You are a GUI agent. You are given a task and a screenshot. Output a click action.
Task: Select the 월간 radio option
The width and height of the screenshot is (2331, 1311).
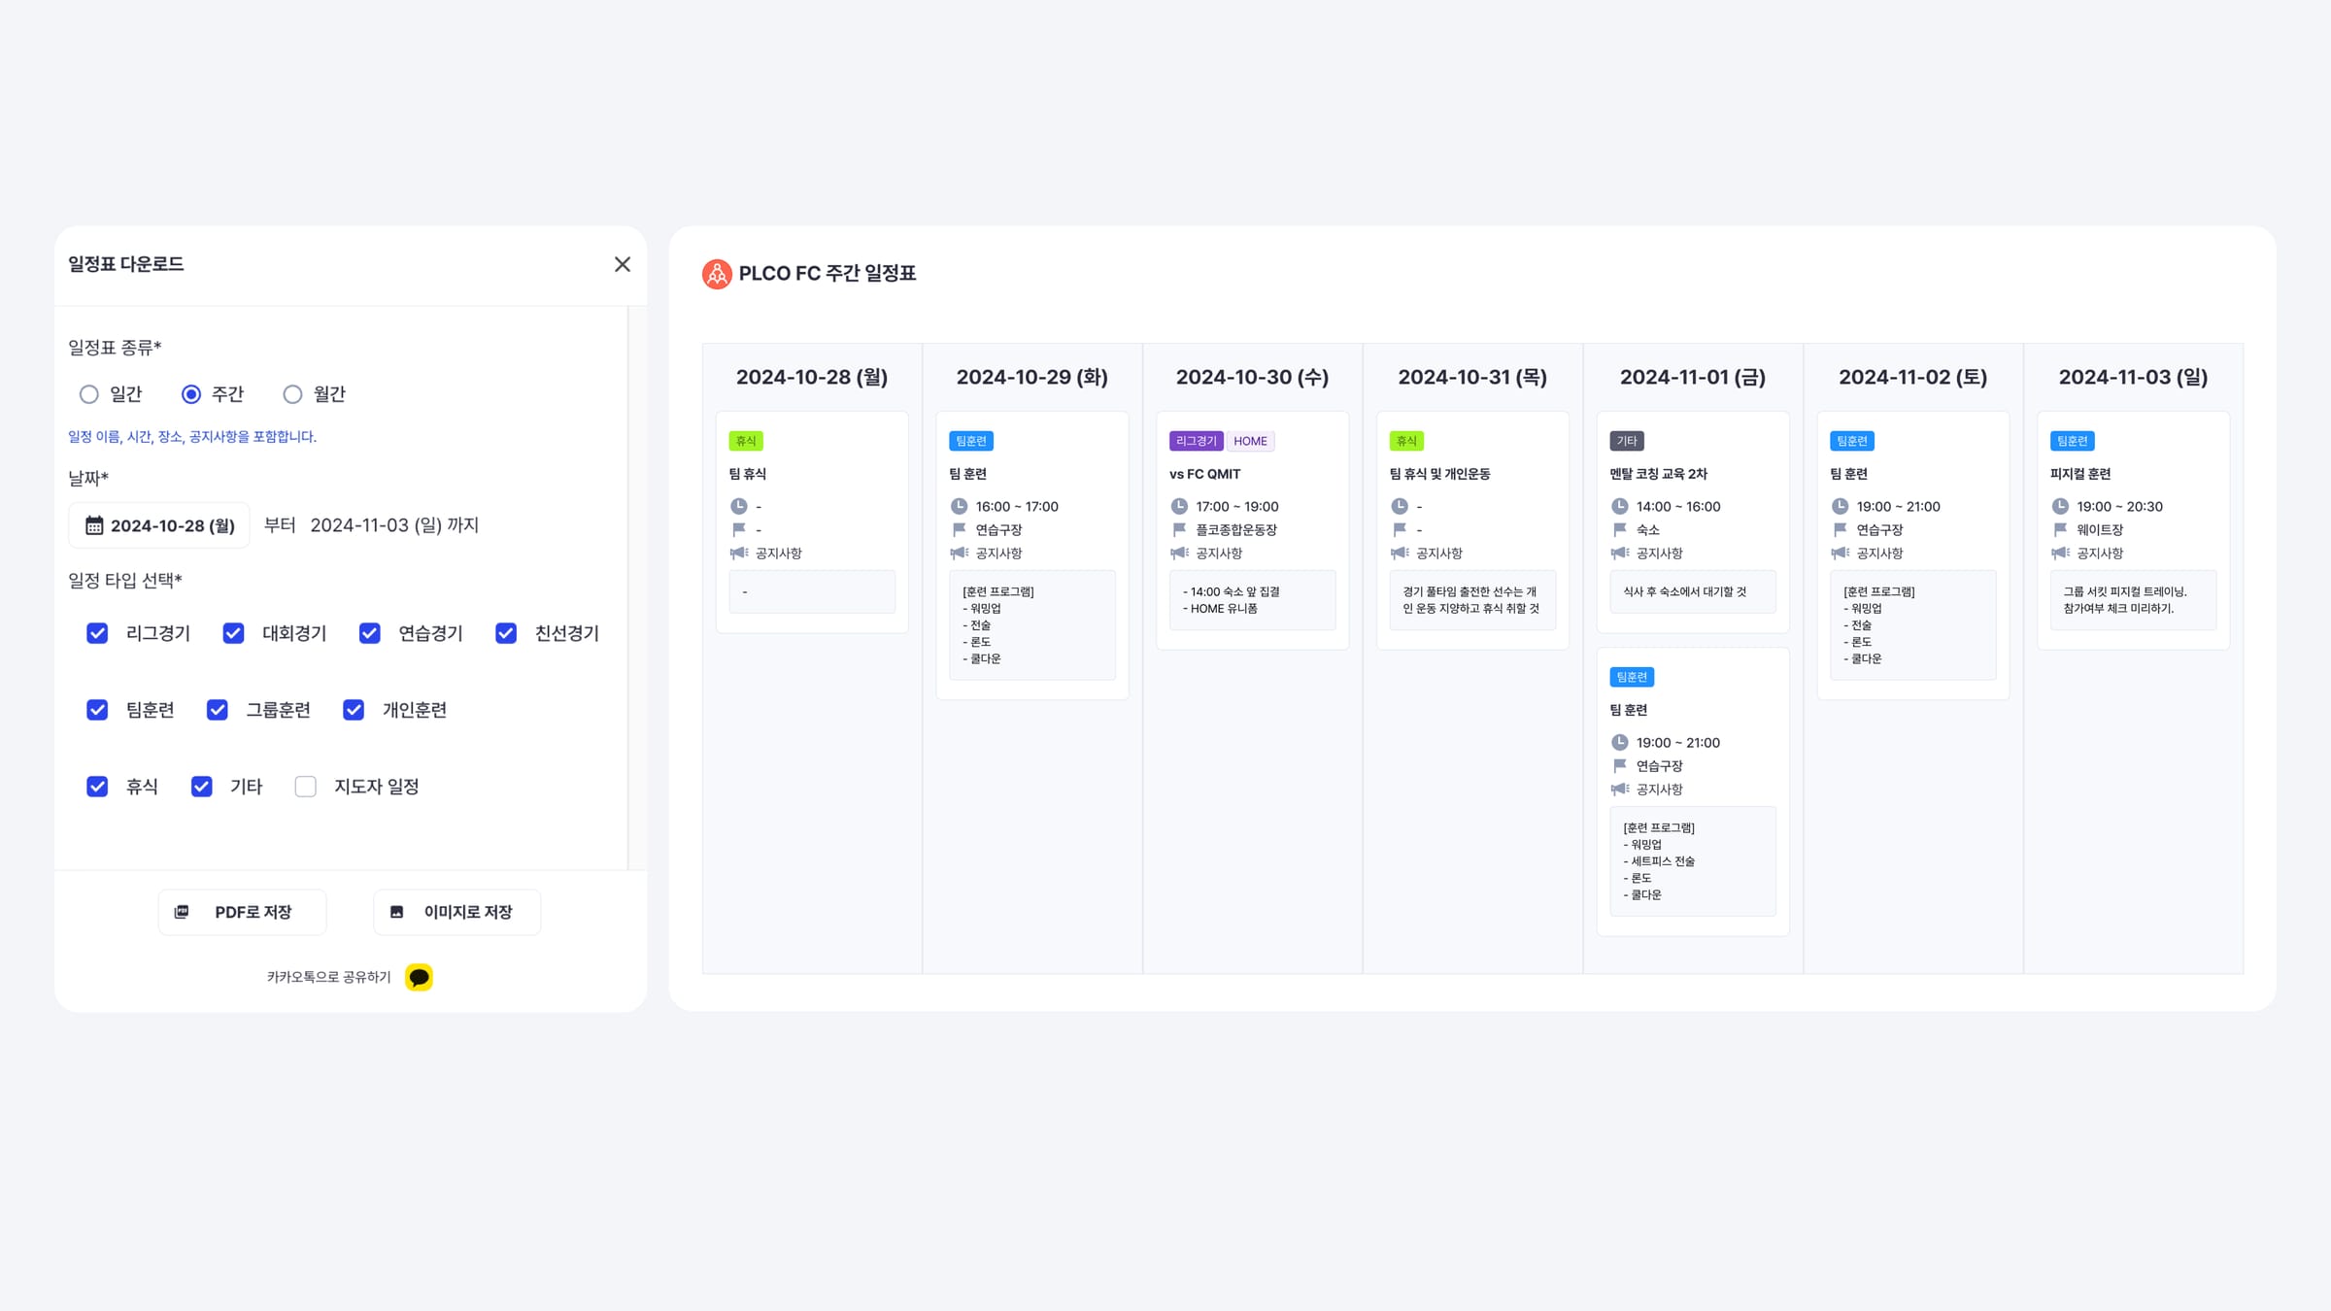[x=292, y=394]
